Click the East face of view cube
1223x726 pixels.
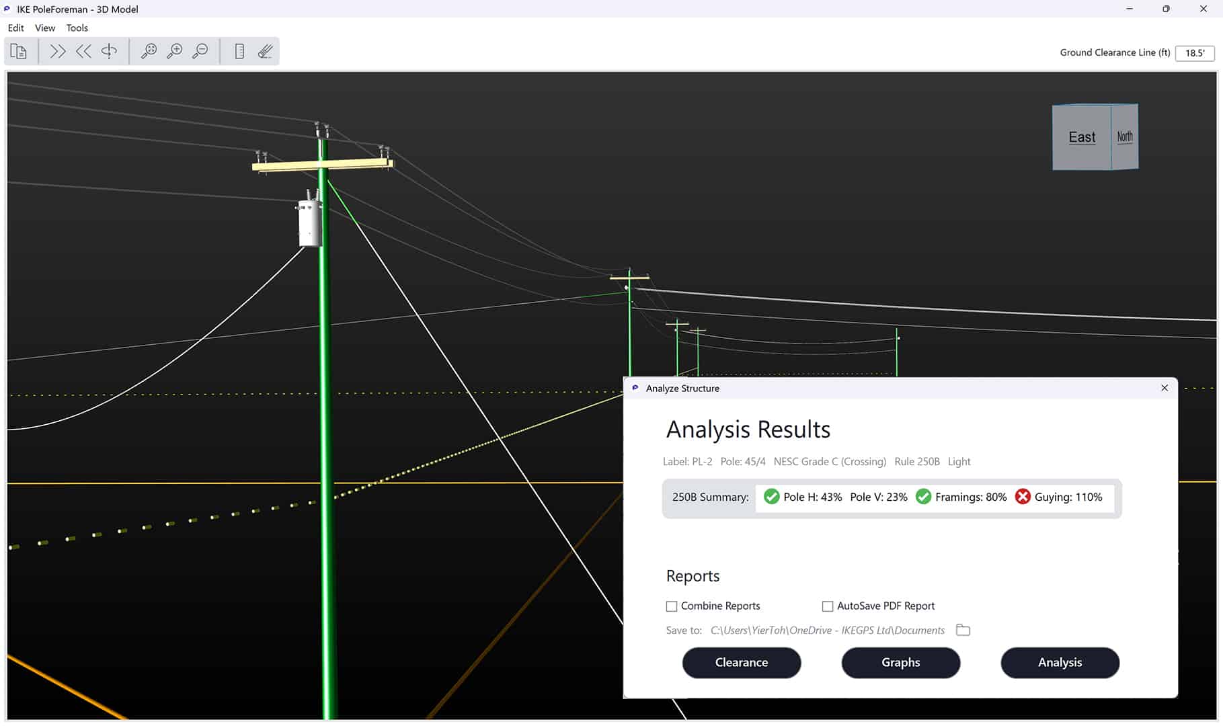click(1082, 137)
